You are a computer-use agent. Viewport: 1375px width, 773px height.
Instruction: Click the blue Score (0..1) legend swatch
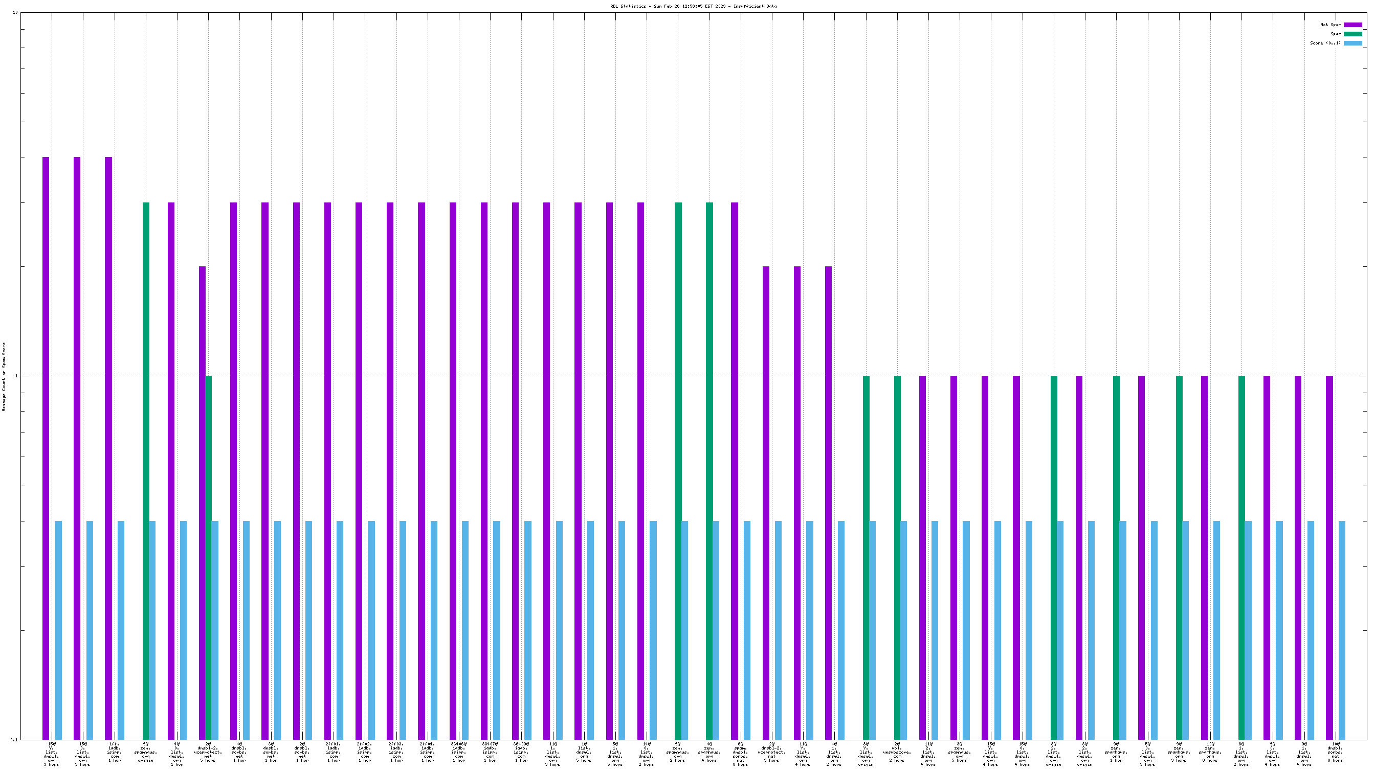click(1352, 43)
